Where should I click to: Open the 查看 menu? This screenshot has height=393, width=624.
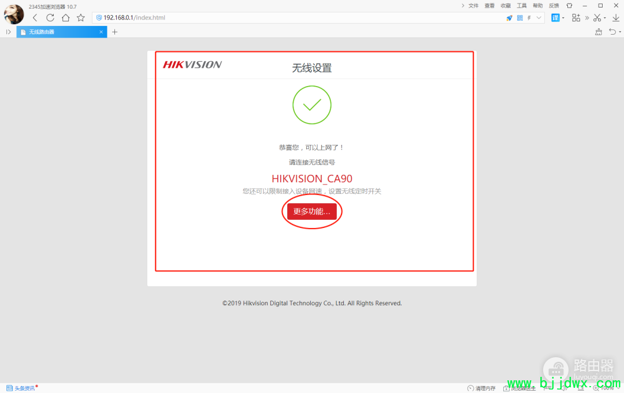(489, 6)
